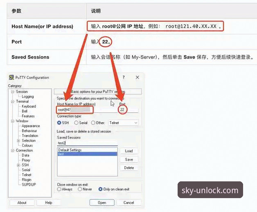Screen dimensions: 257x212
Task: Open Keyboard settings category
Action: coord(29,106)
